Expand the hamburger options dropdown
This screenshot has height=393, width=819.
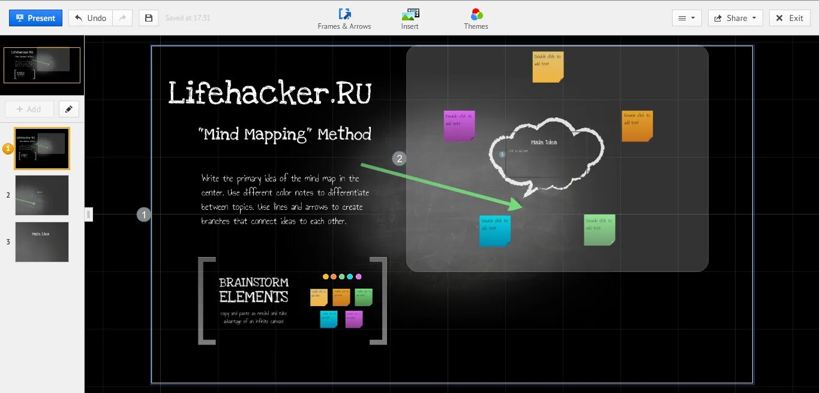coord(687,18)
